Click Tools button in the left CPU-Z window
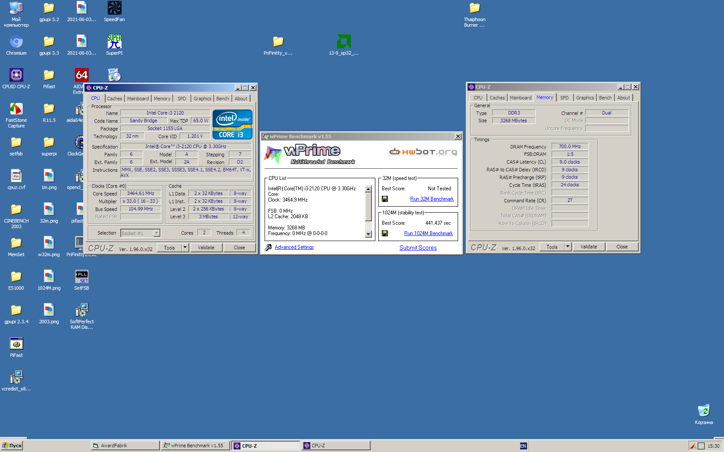Viewport: 724px width, 452px height. [169, 248]
